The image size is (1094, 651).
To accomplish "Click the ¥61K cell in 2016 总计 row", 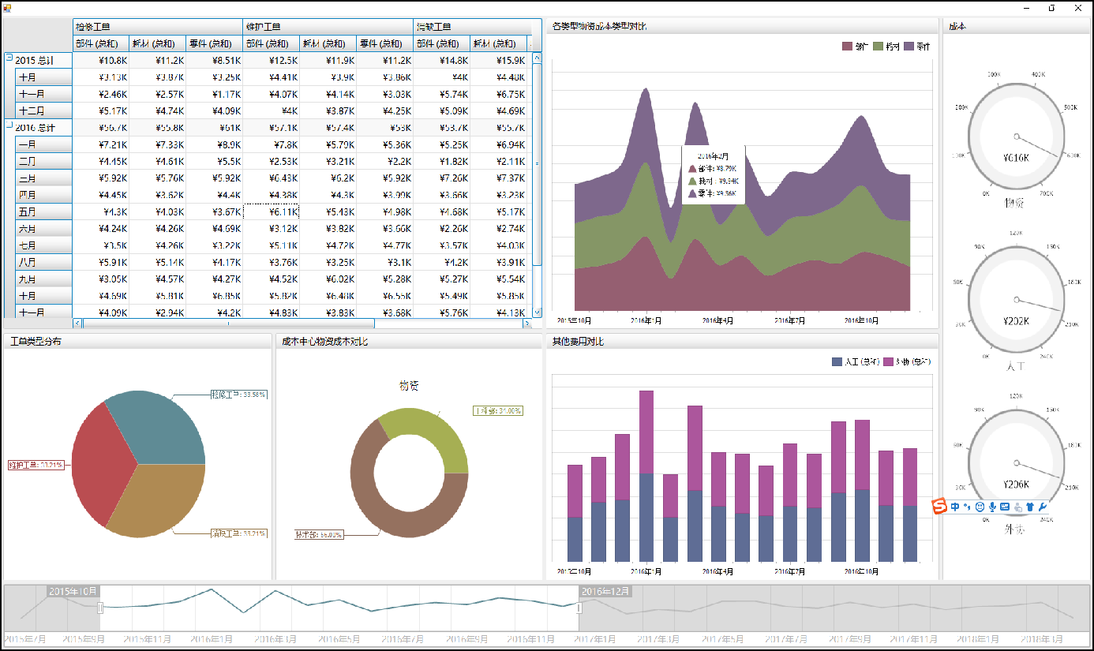I will click(x=214, y=128).
